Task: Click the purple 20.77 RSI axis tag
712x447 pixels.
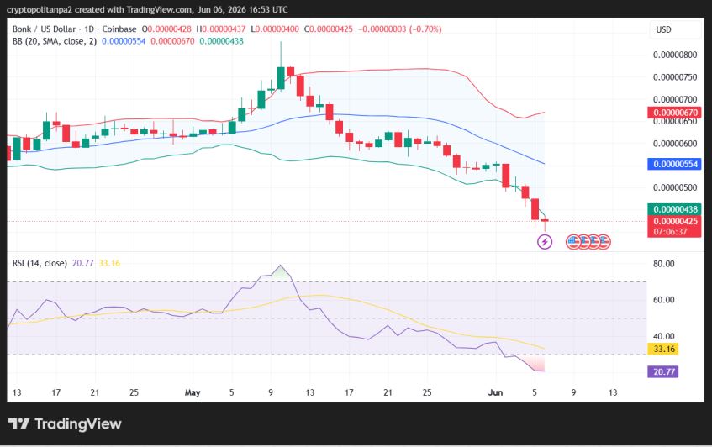Action: click(x=663, y=372)
